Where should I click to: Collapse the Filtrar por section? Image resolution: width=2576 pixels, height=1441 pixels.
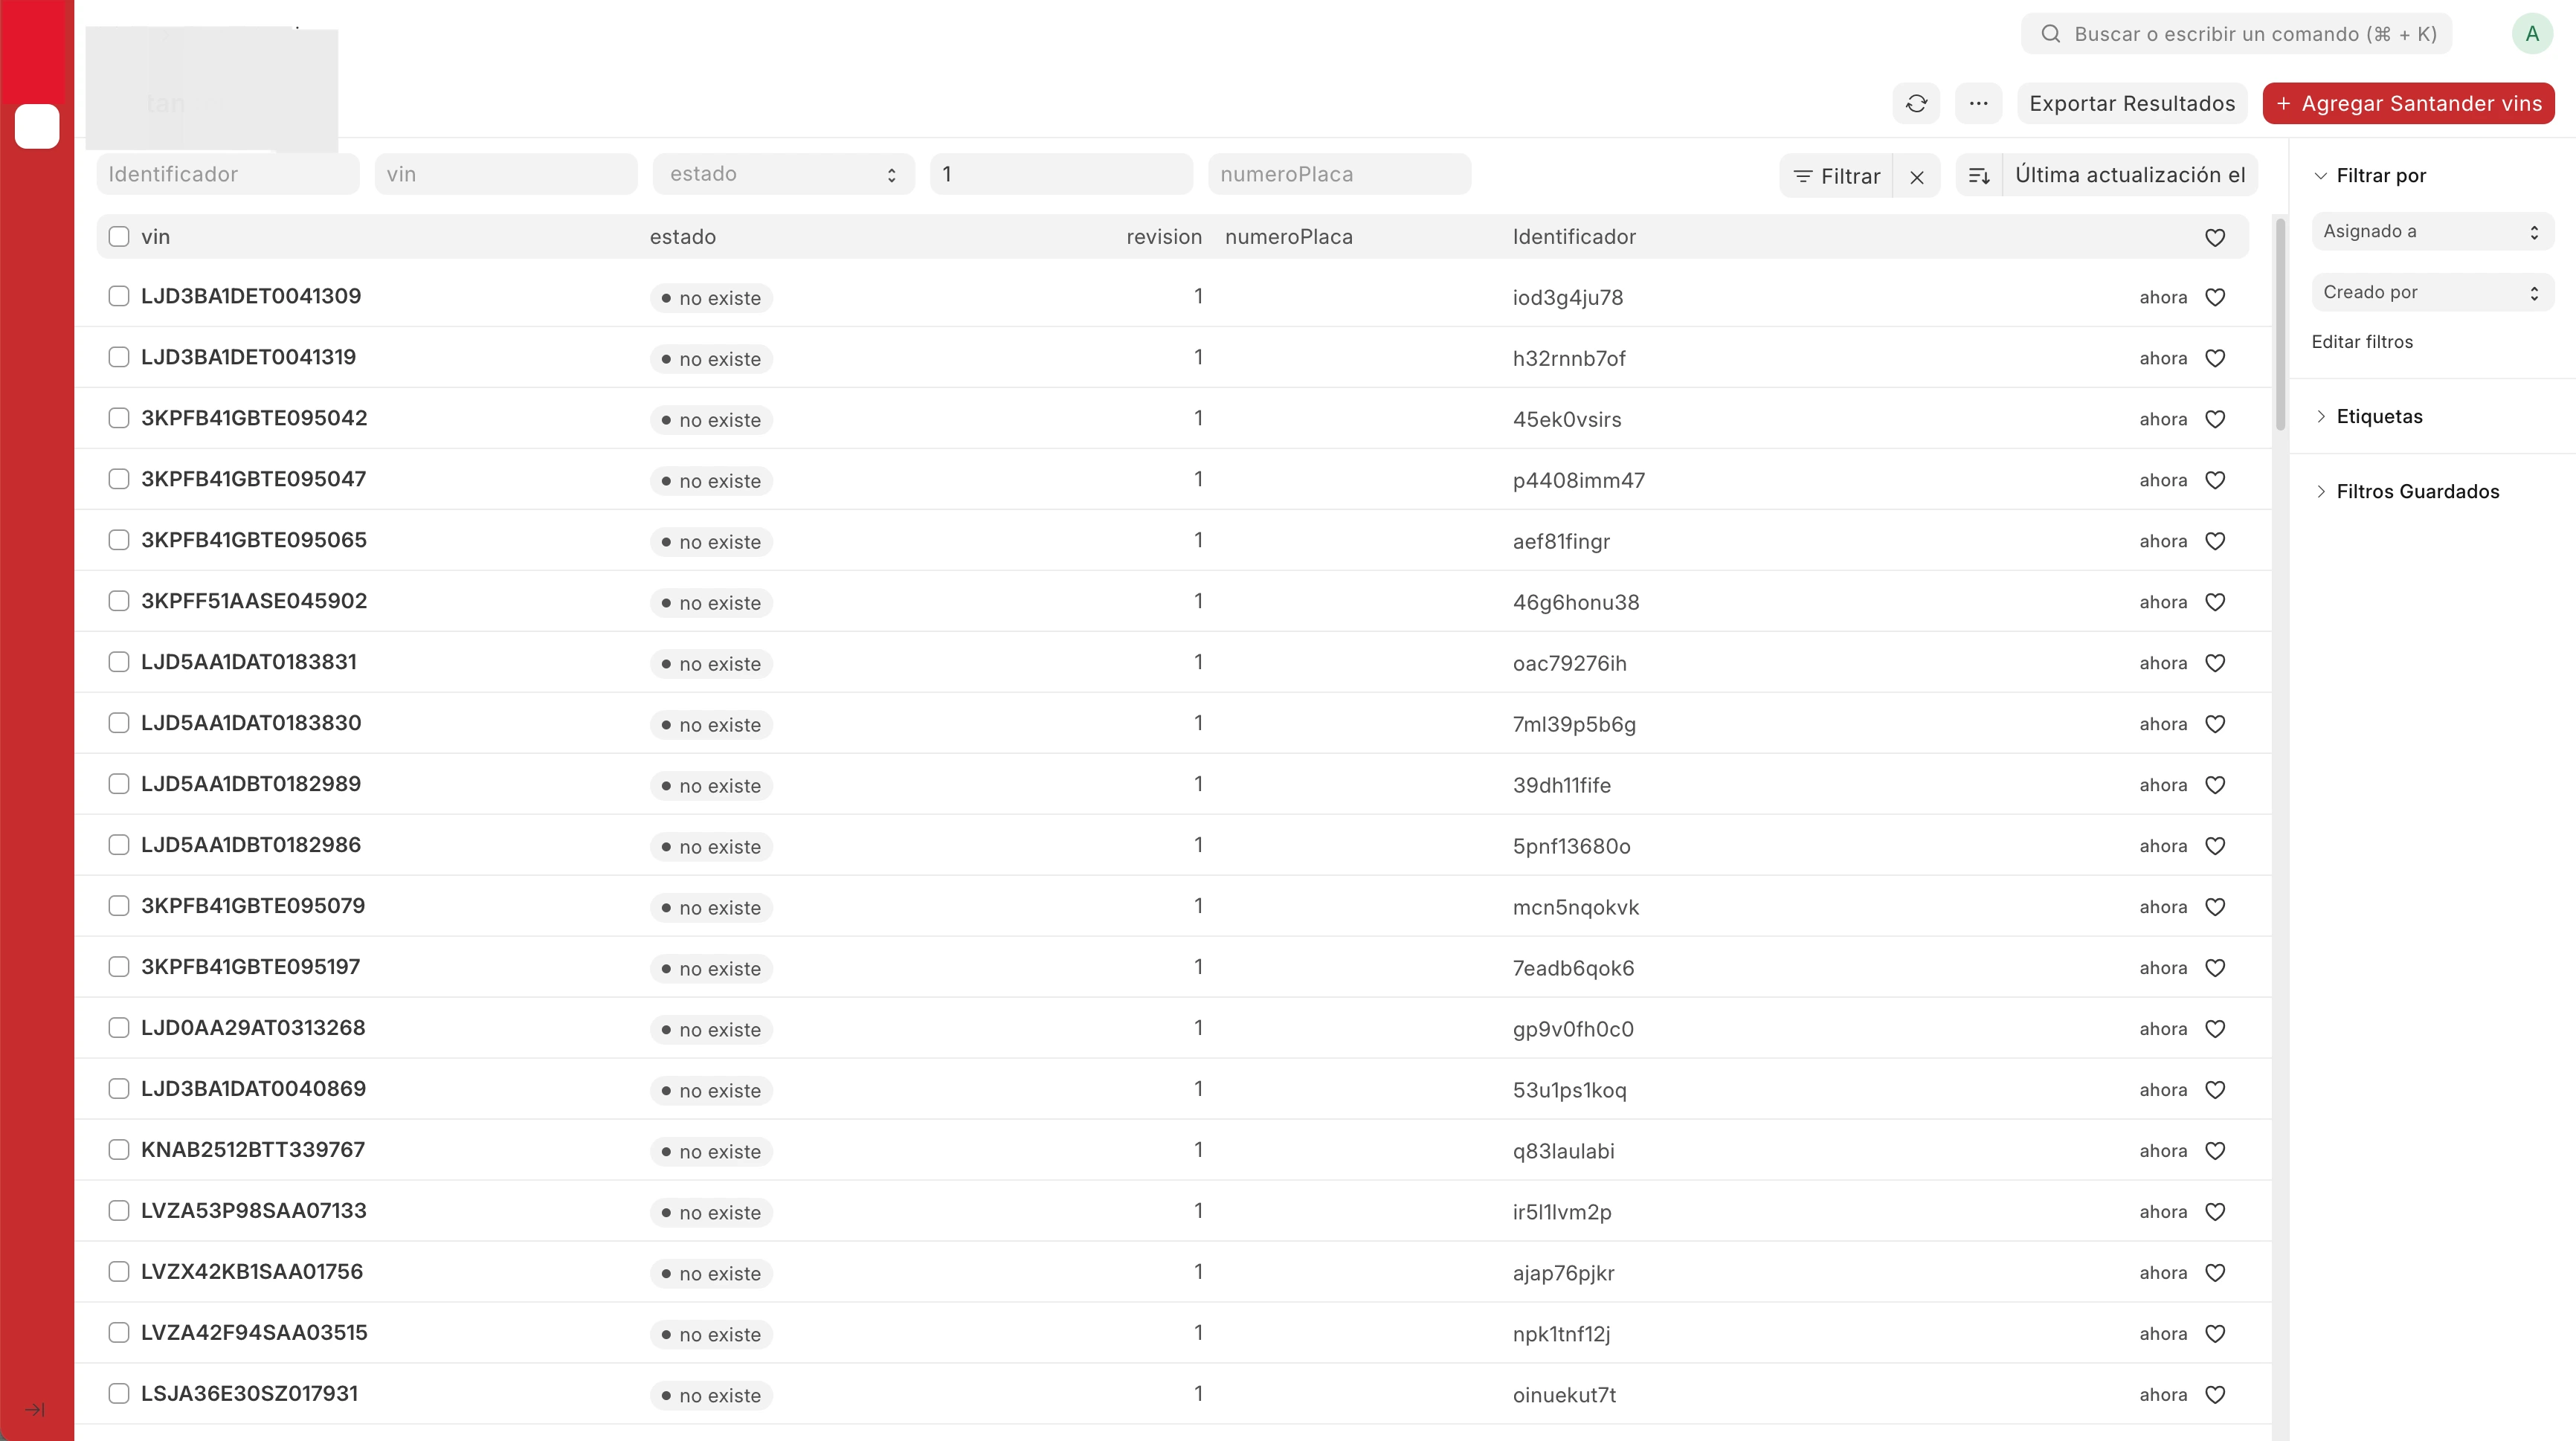2370,176
